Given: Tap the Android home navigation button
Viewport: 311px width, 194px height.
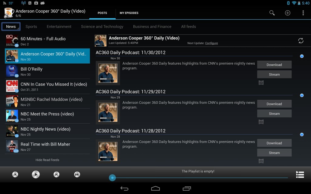Looking at the screenshot, I should (155, 189).
